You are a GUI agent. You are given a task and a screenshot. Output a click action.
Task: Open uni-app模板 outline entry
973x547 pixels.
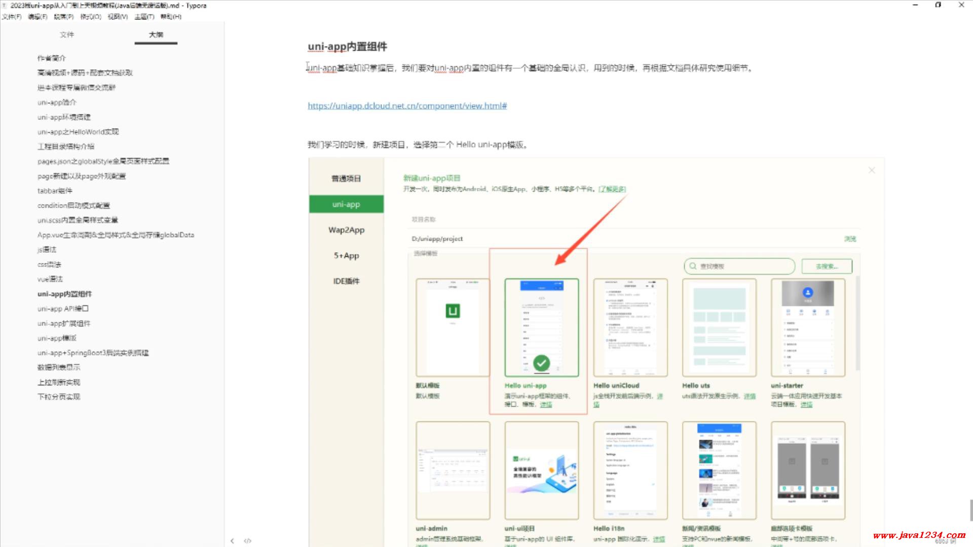(x=57, y=338)
